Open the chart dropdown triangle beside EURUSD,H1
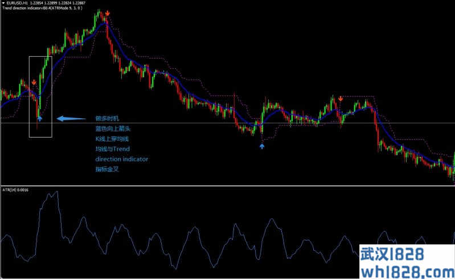The width and height of the screenshot is (455, 279). tap(3, 3)
